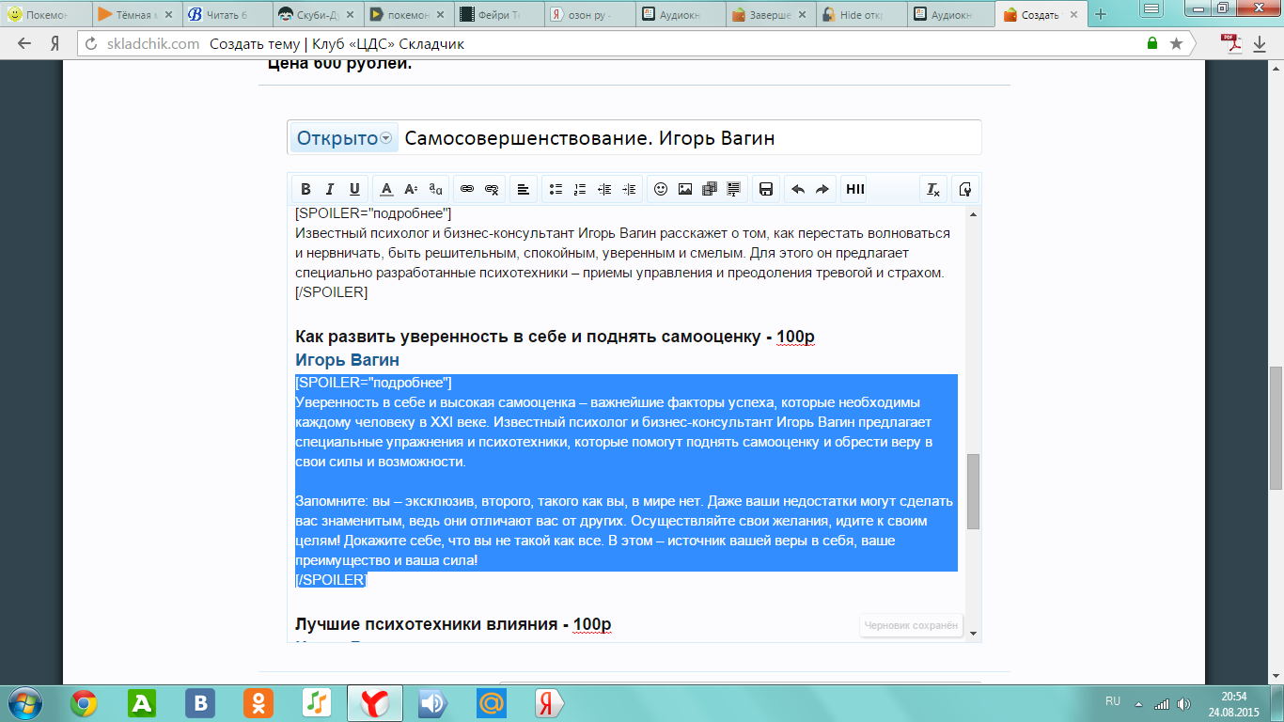Open the 'Открыто' prefix dropdown
The height and width of the screenshot is (722, 1284).
(344, 138)
